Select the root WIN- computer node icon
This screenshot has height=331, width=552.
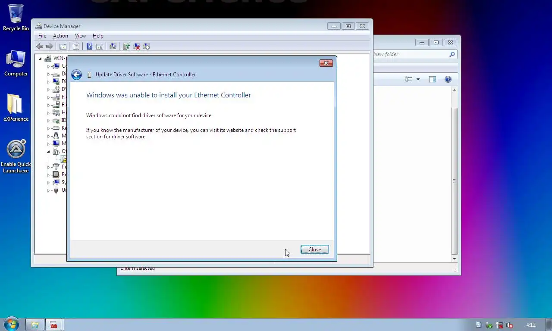tap(48, 58)
